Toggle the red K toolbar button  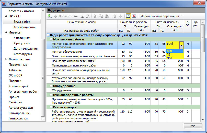point(134,16)
